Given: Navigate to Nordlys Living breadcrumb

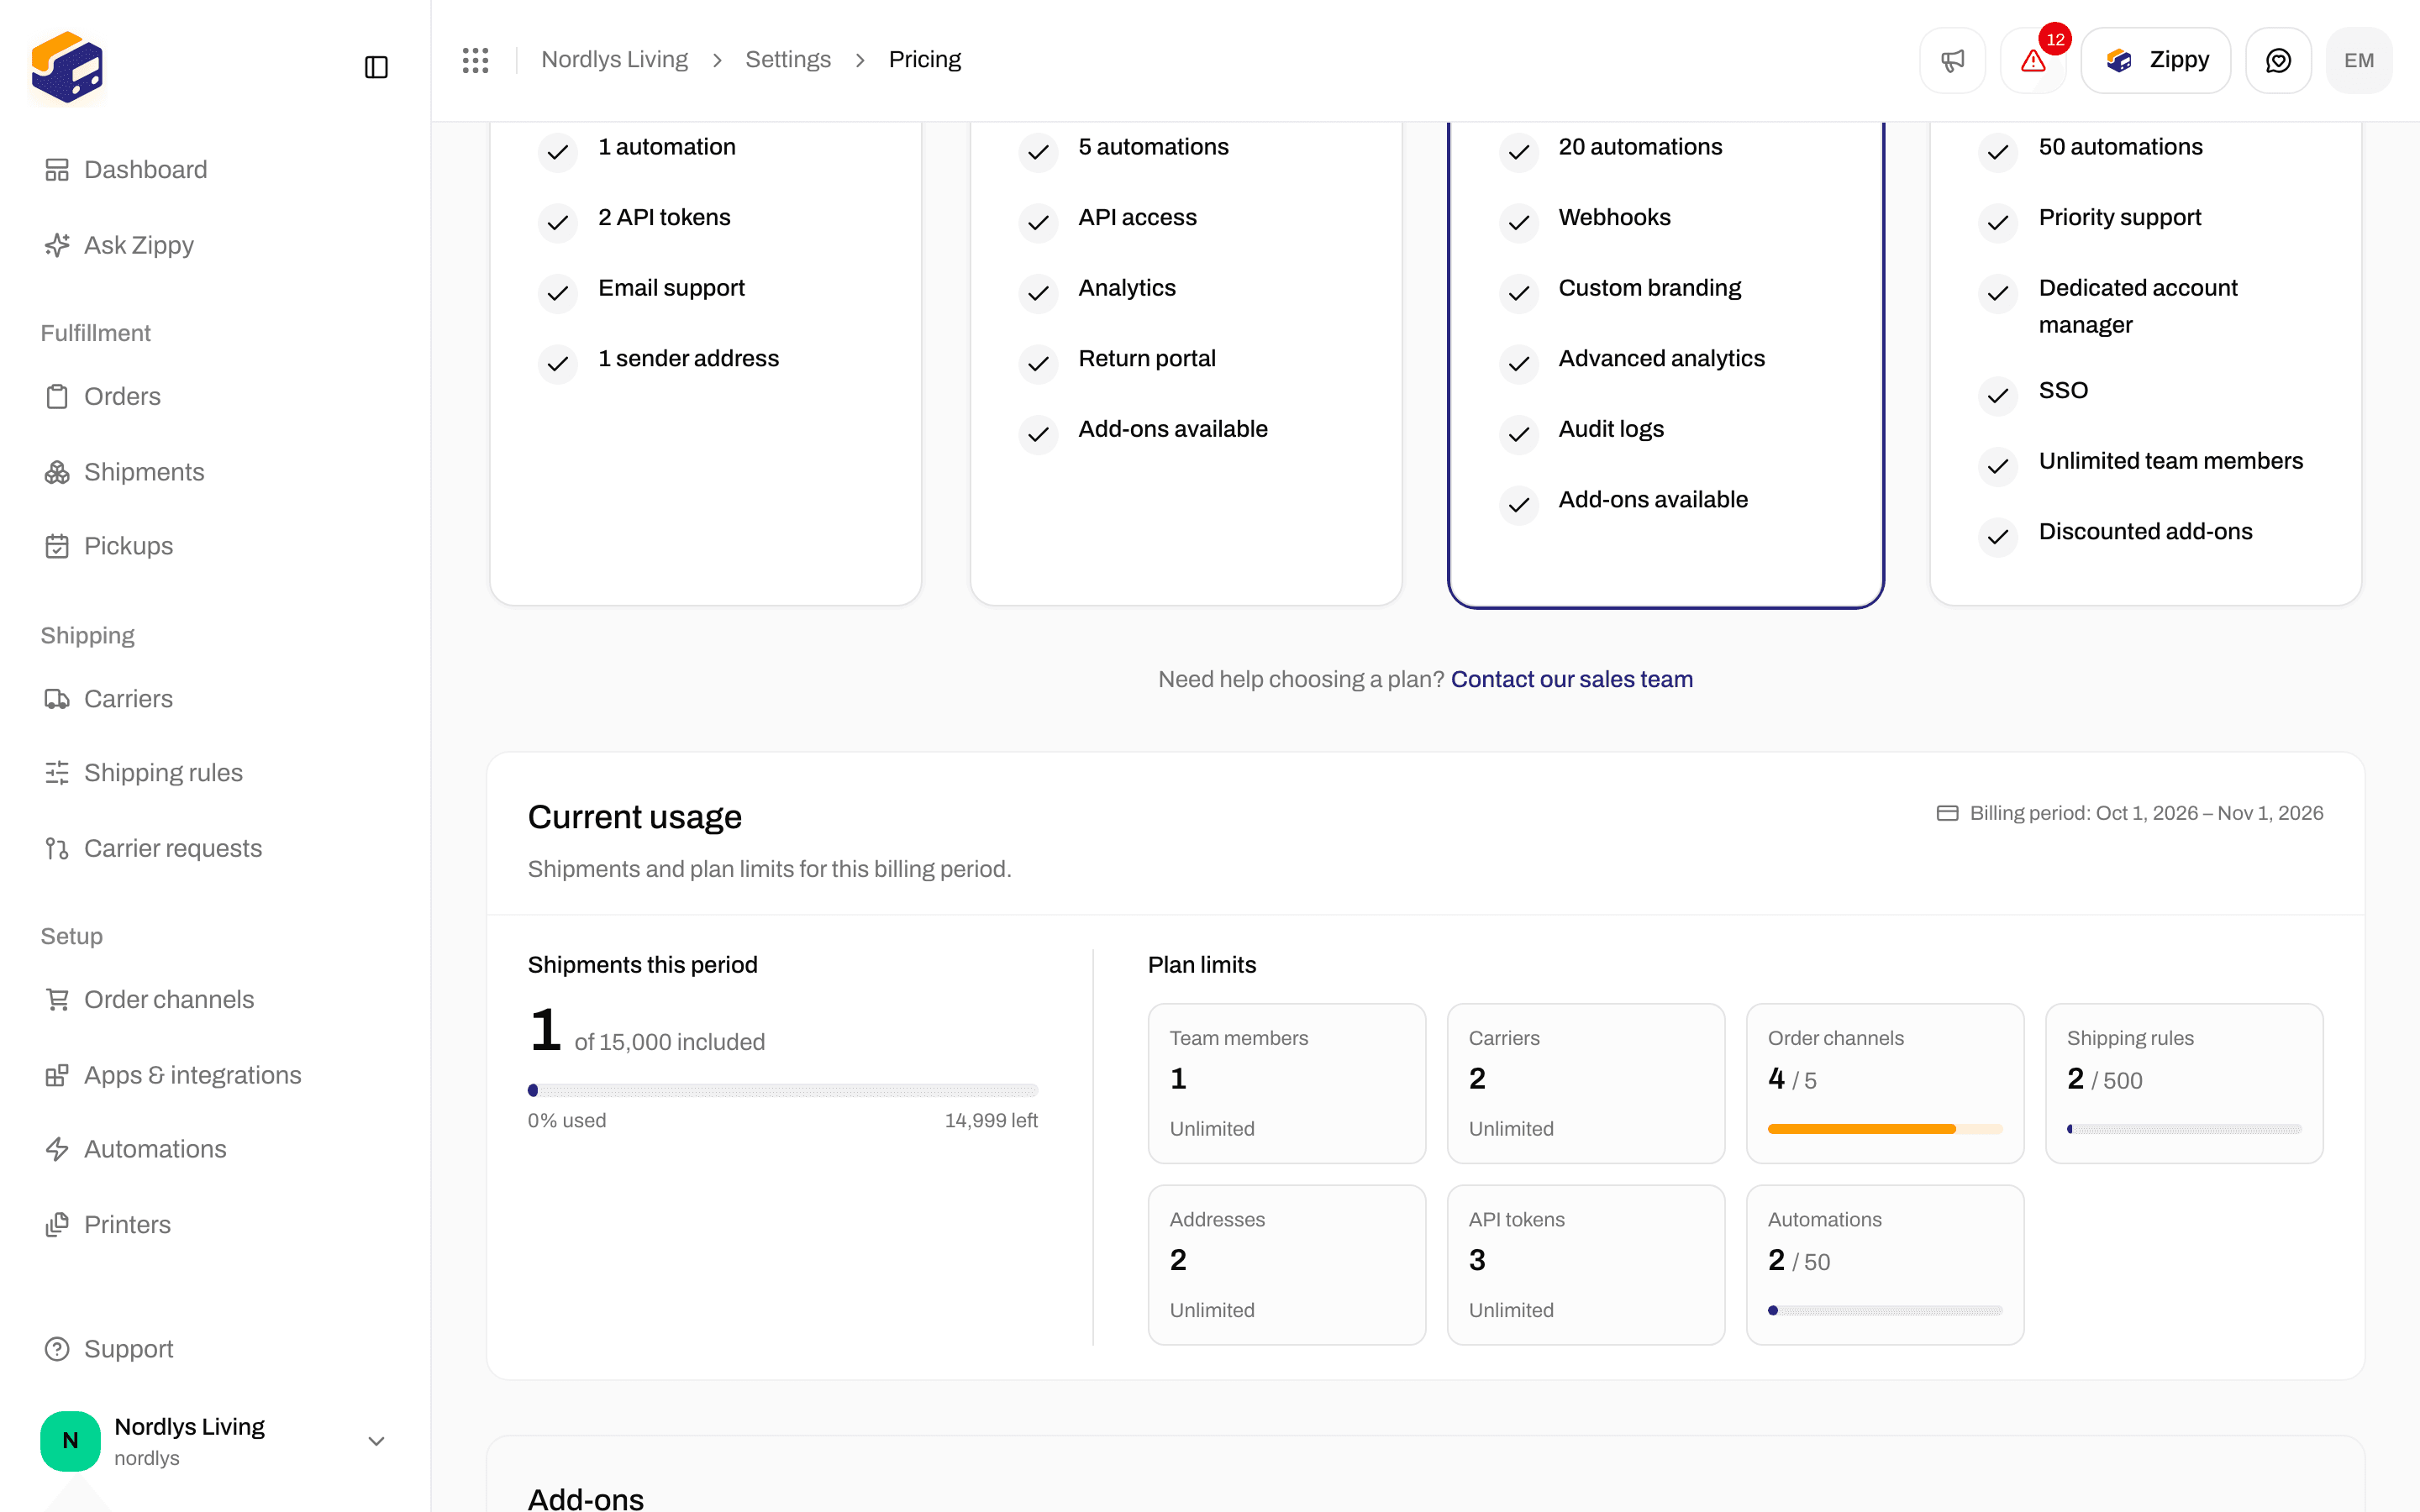Looking at the screenshot, I should [614, 60].
